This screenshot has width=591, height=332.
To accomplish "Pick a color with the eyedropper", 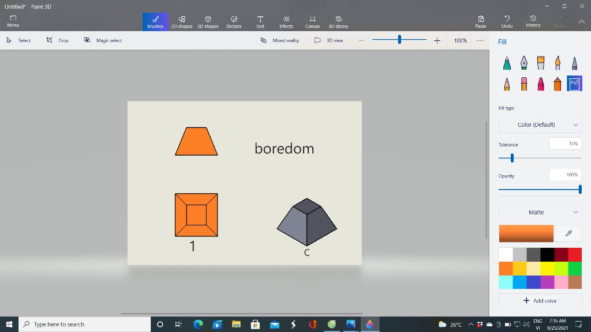I will (568, 233).
